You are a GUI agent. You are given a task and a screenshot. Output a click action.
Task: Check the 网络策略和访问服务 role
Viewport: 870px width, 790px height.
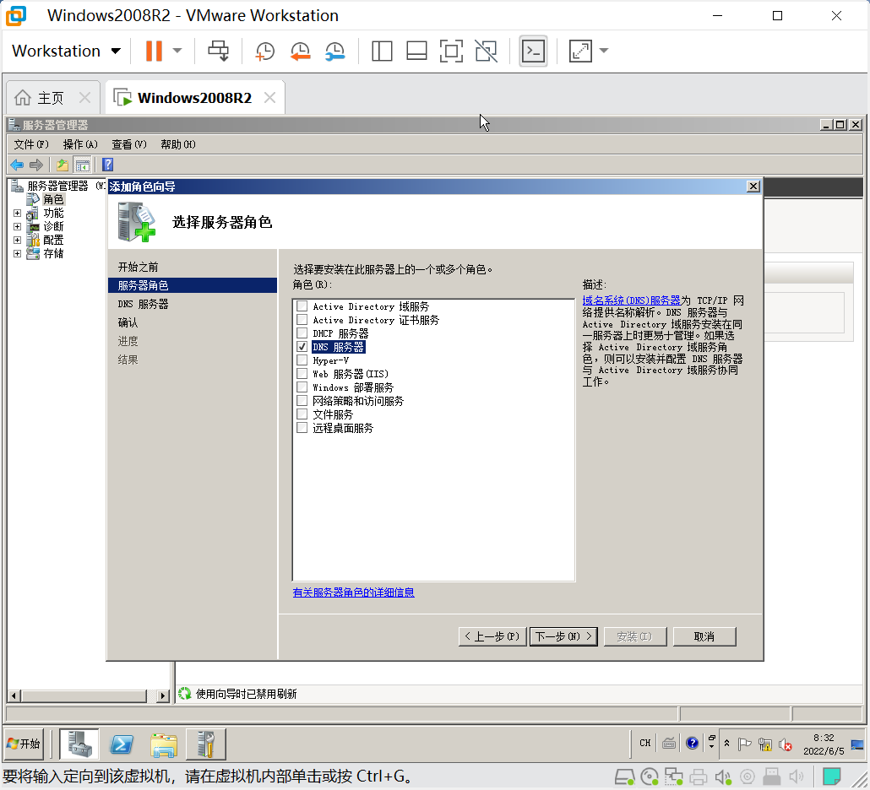pyautogui.click(x=302, y=401)
